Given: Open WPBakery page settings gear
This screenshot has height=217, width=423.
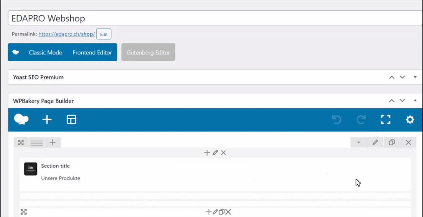Looking at the screenshot, I should pos(410,119).
